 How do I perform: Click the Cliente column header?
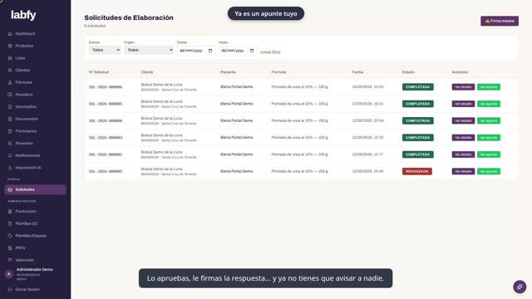click(x=147, y=72)
